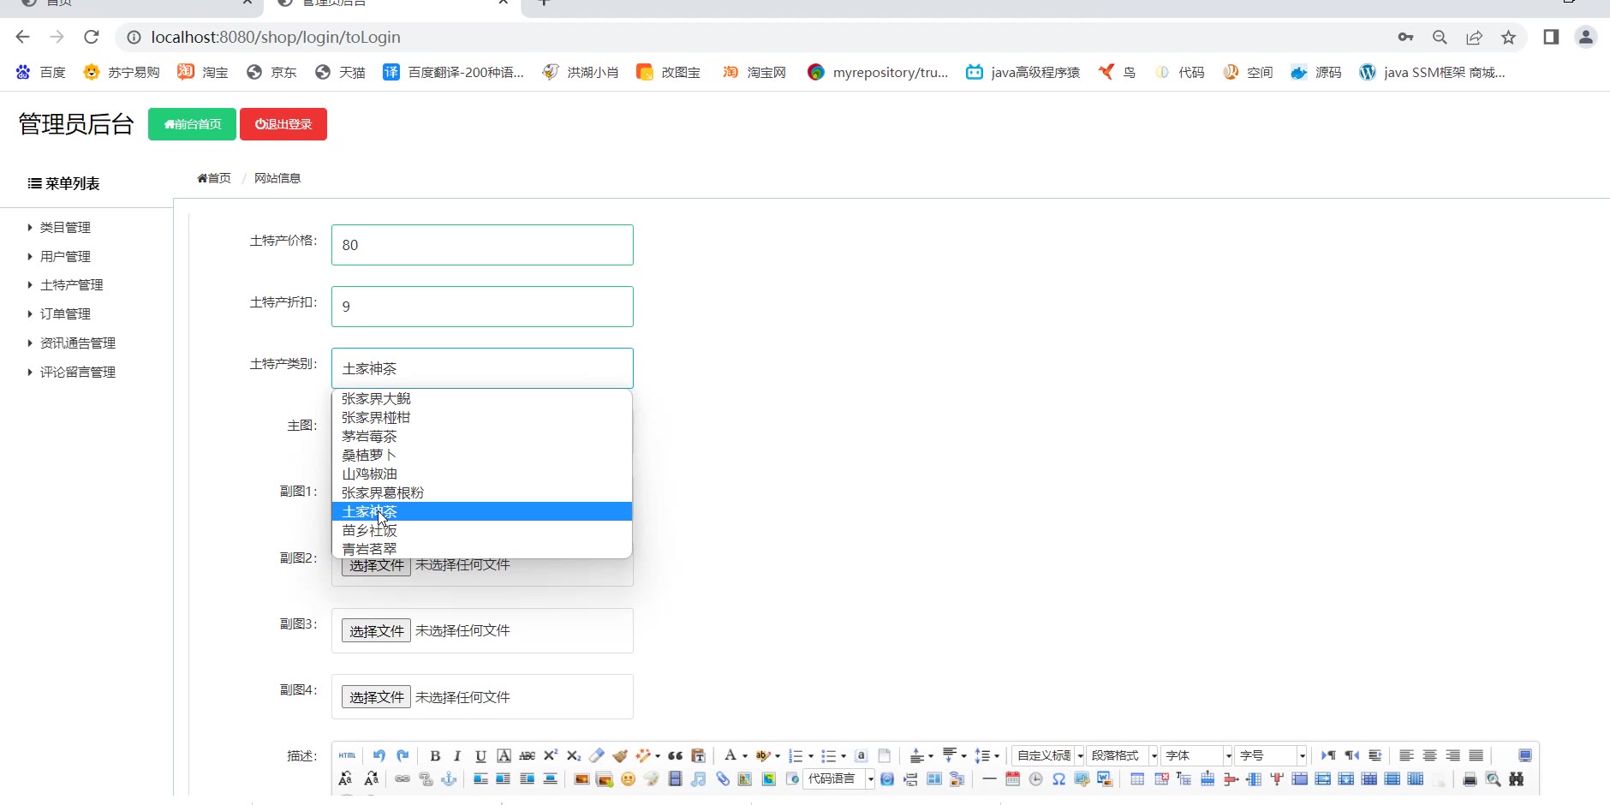Open the 字号 font size dropdown

[1272, 755]
